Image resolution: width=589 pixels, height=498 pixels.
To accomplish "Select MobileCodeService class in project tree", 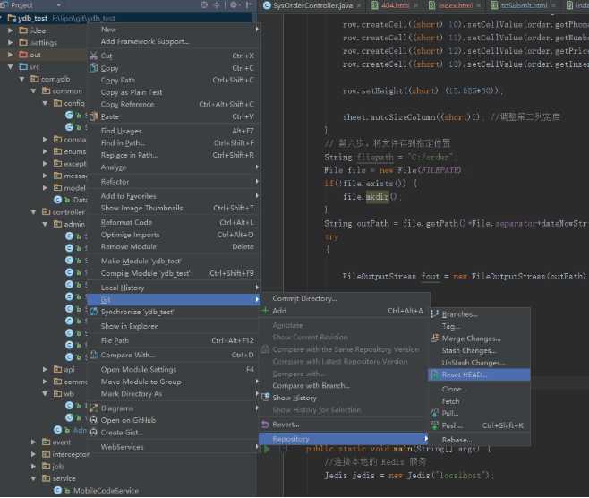I will (x=106, y=491).
